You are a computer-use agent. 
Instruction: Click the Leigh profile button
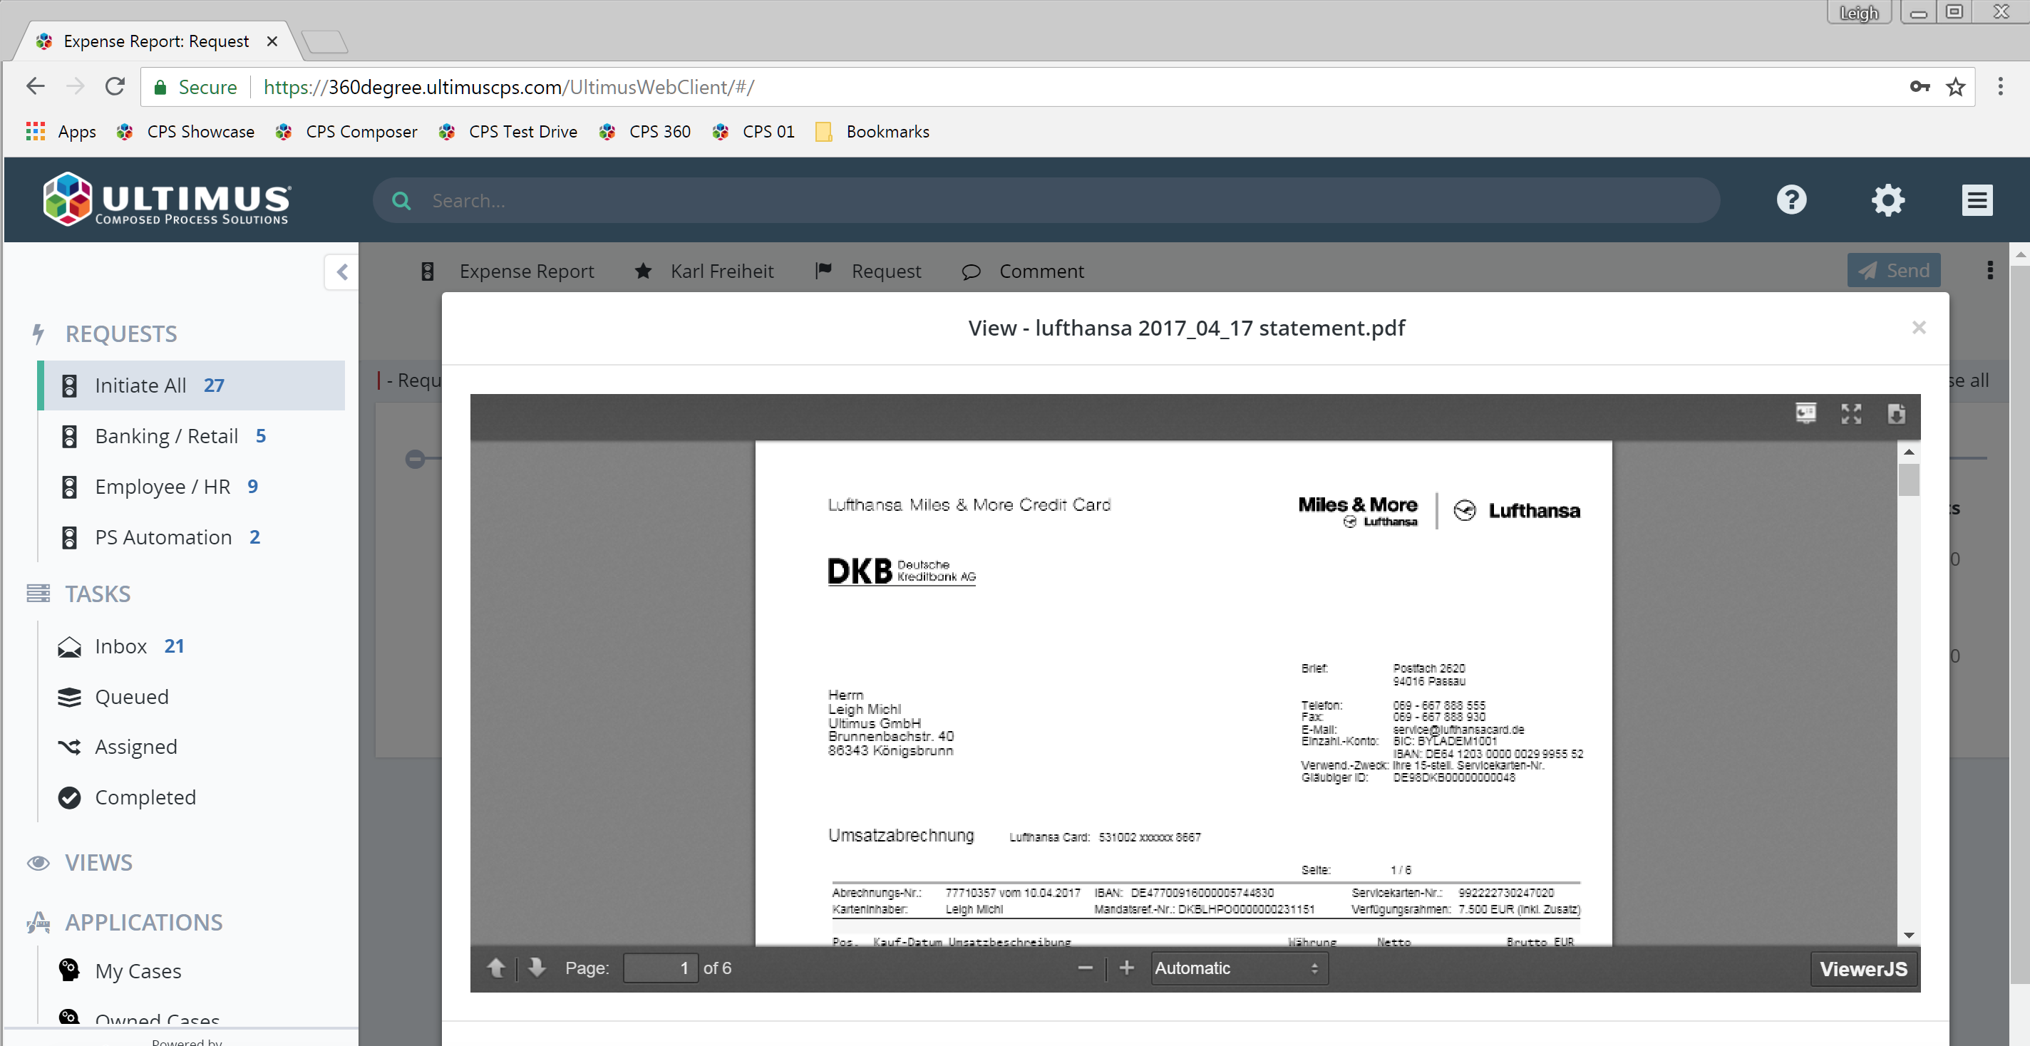click(x=1858, y=13)
